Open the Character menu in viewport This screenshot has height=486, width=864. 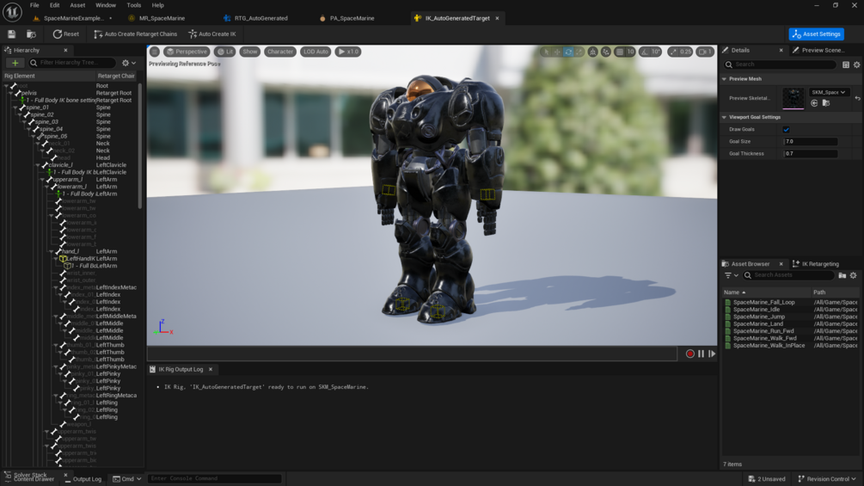(x=280, y=52)
